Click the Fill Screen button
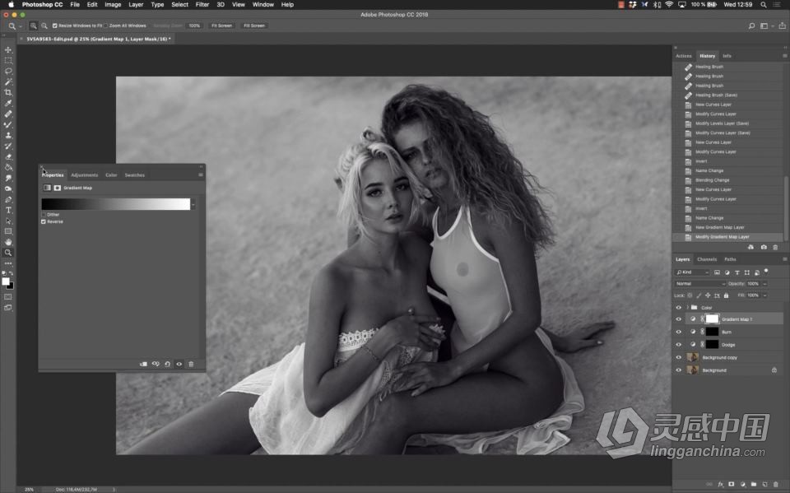Image resolution: width=790 pixels, height=493 pixels. pyautogui.click(x=254, y=26)
